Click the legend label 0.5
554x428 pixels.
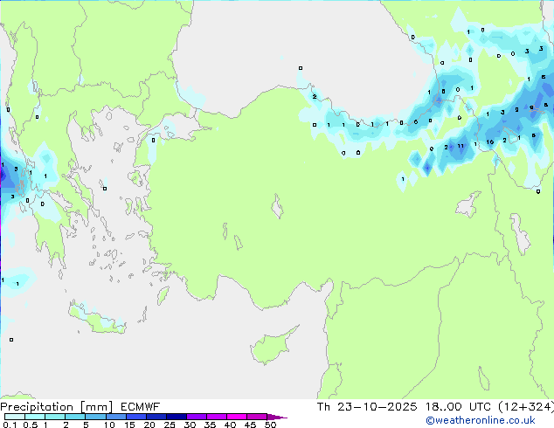click(31, 425)
